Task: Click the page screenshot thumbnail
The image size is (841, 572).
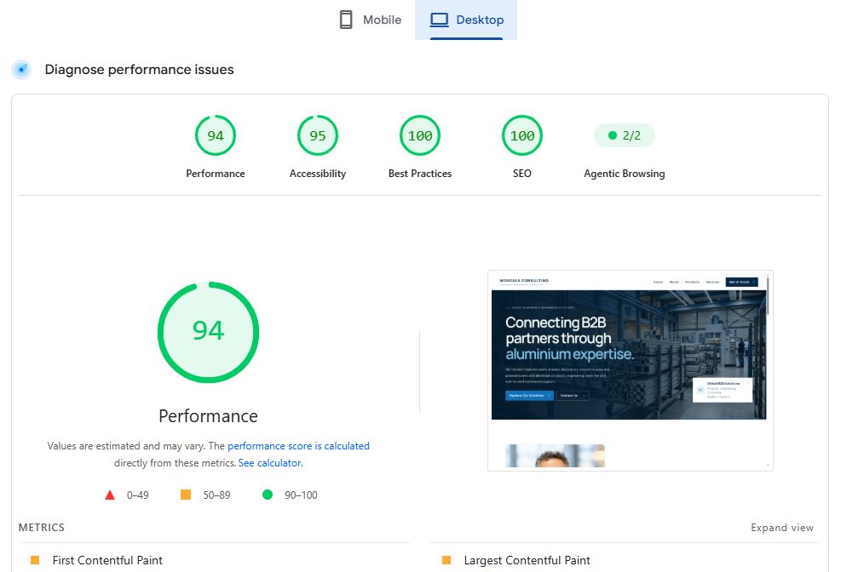Action: (631, 370)
